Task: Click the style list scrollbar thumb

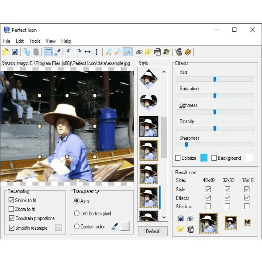Action: [x=164, y=137]
